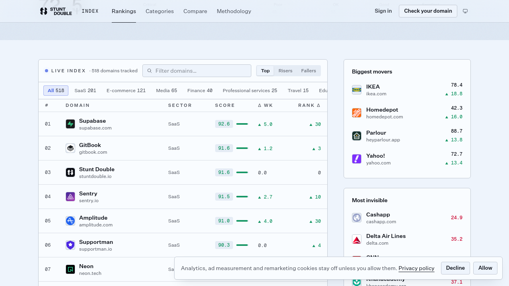
Task: Click the IKEA logo in Biggest movers
Action: pos(357,90)
